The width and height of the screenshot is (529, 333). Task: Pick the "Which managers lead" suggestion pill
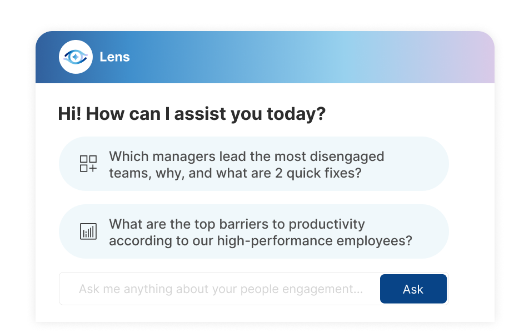click(x=254, y=164)
